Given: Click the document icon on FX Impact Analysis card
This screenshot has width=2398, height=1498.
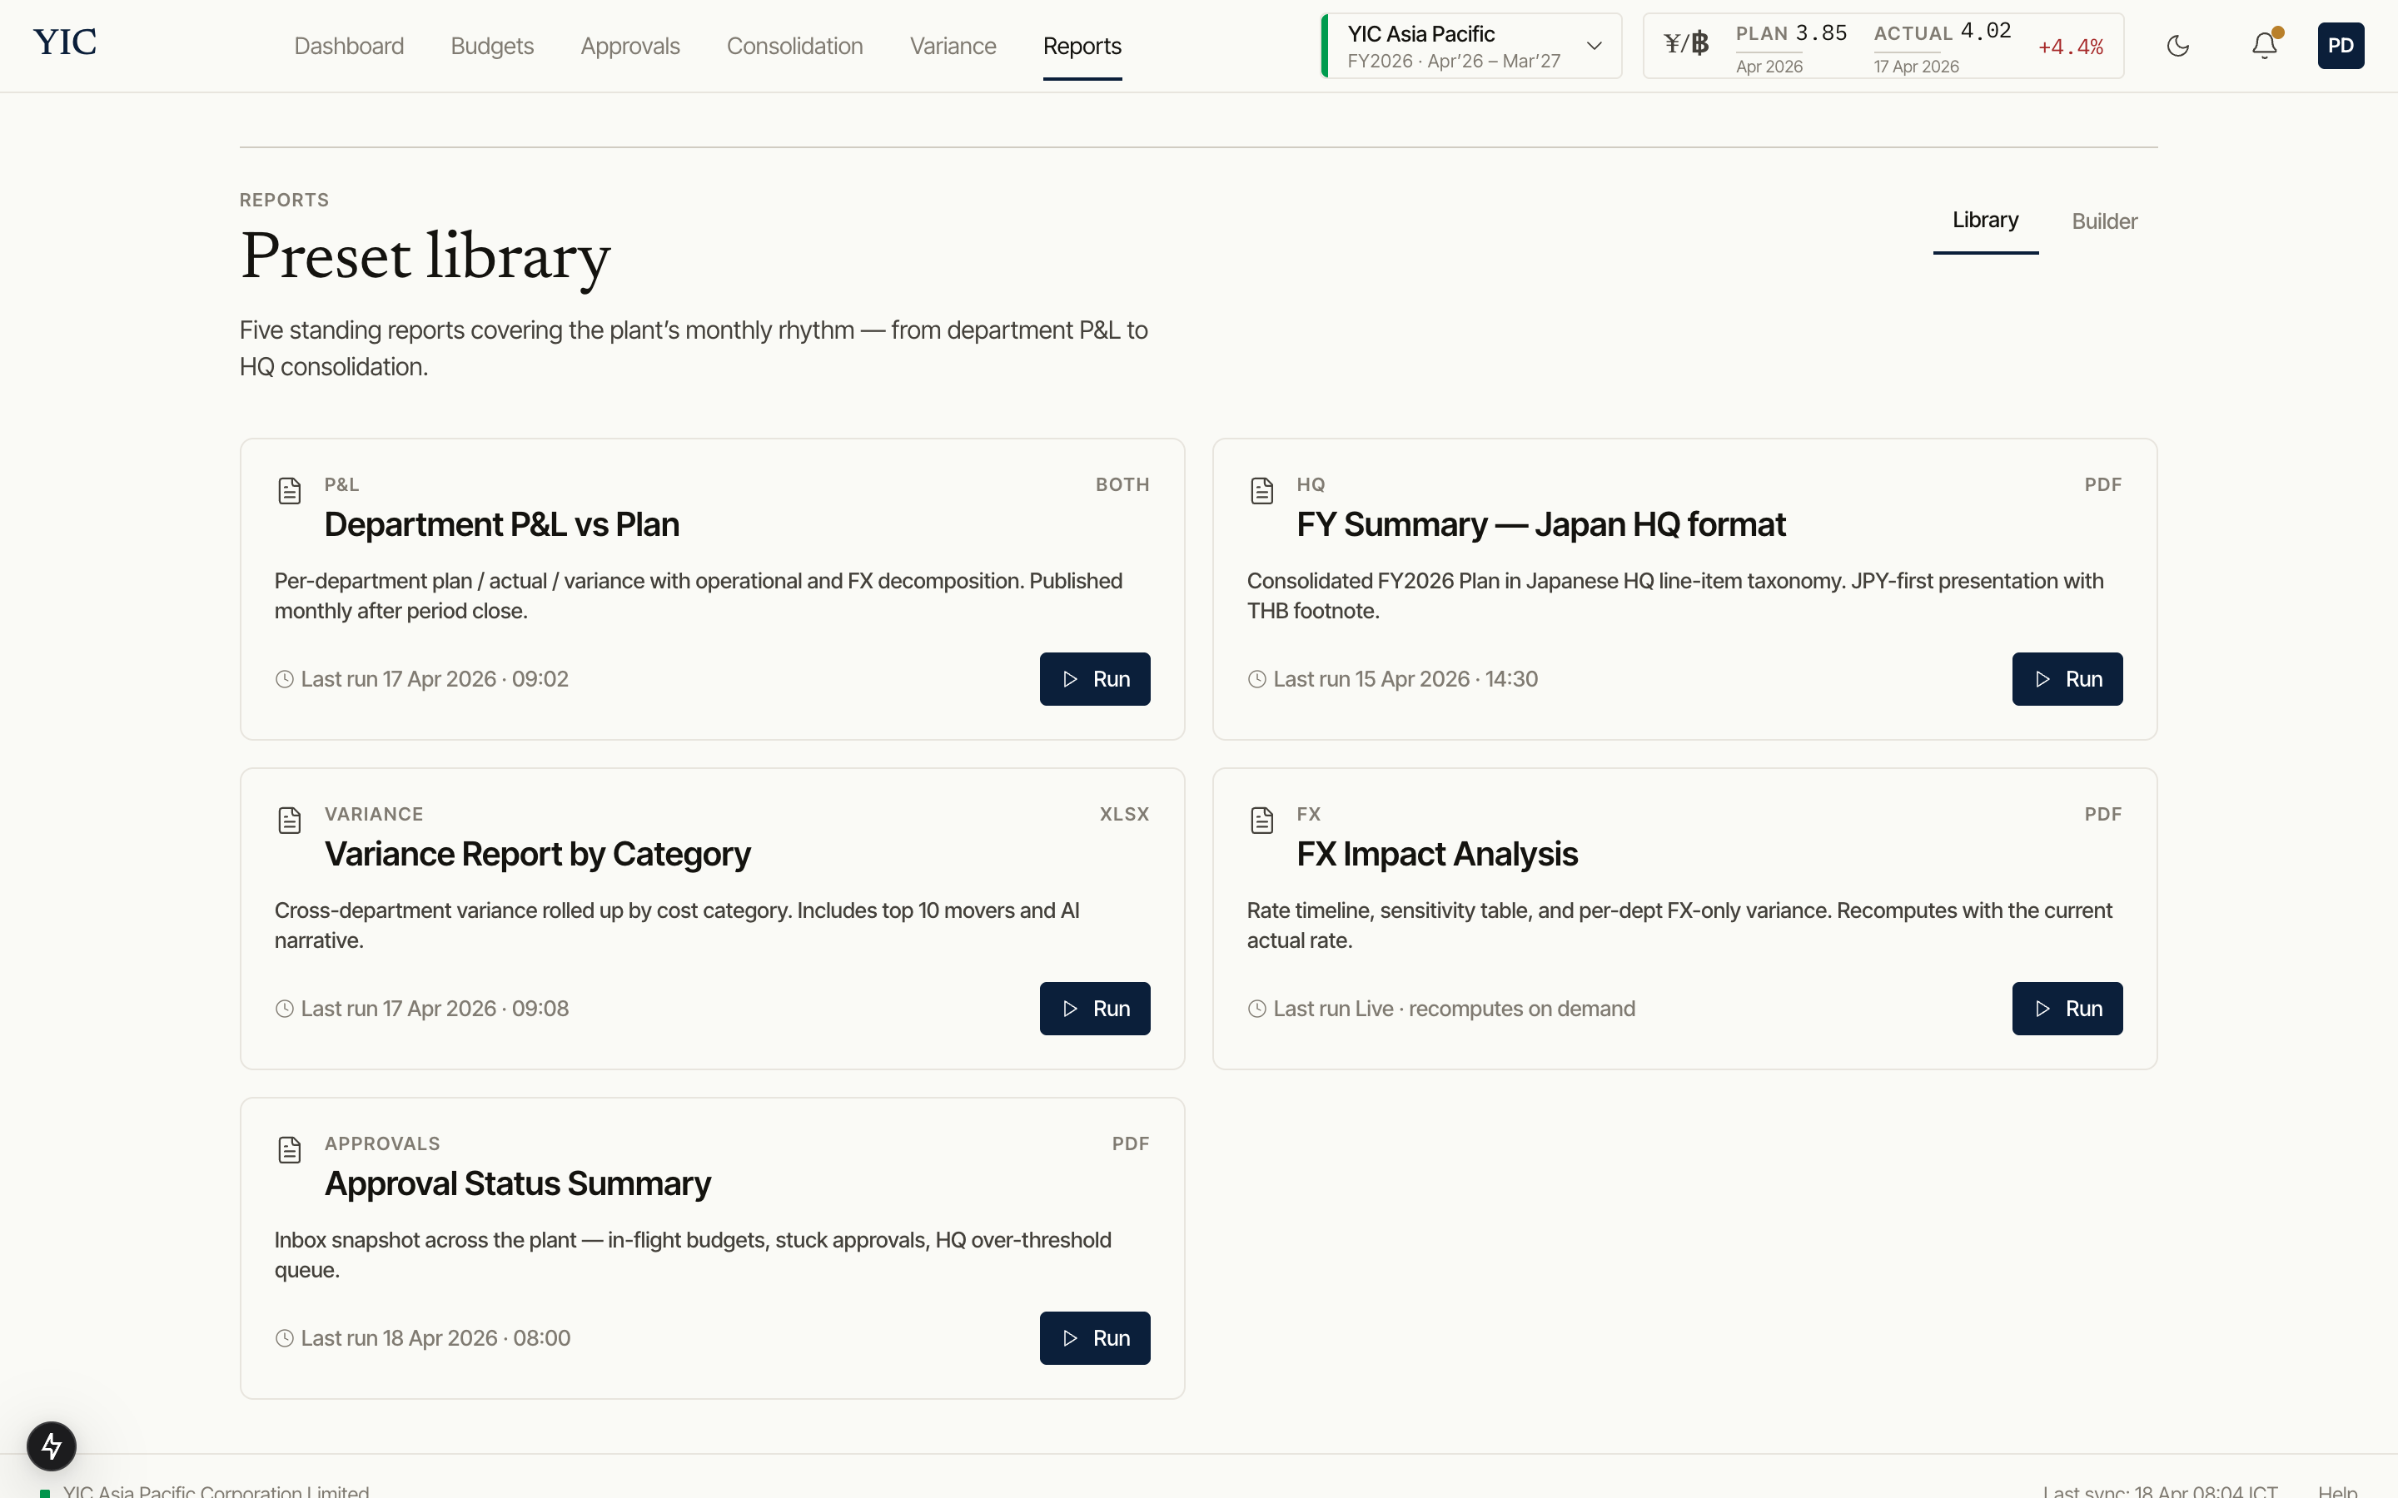Looking at the screenshot, I should coord(1261,820).
